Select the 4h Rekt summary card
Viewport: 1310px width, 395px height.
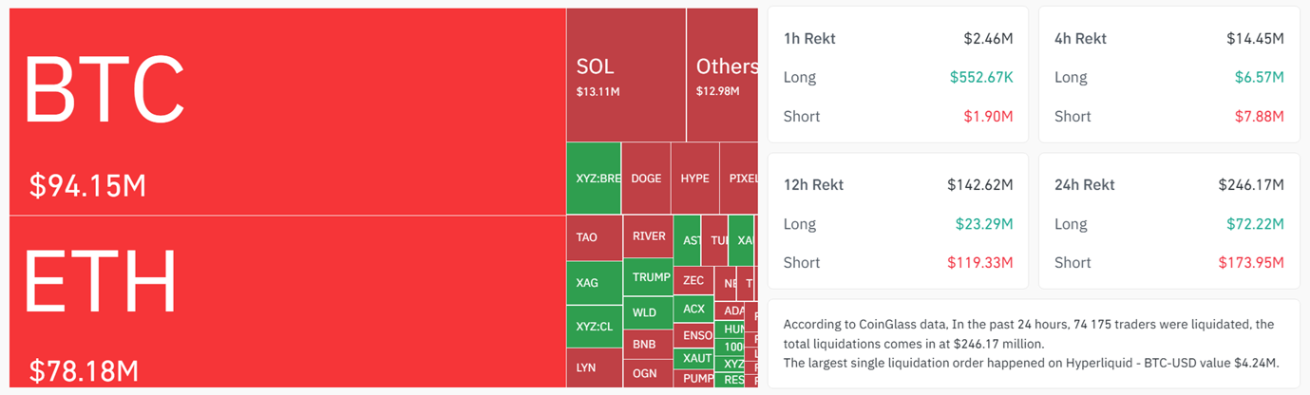pyautogui.click(x=1168, y=75)
